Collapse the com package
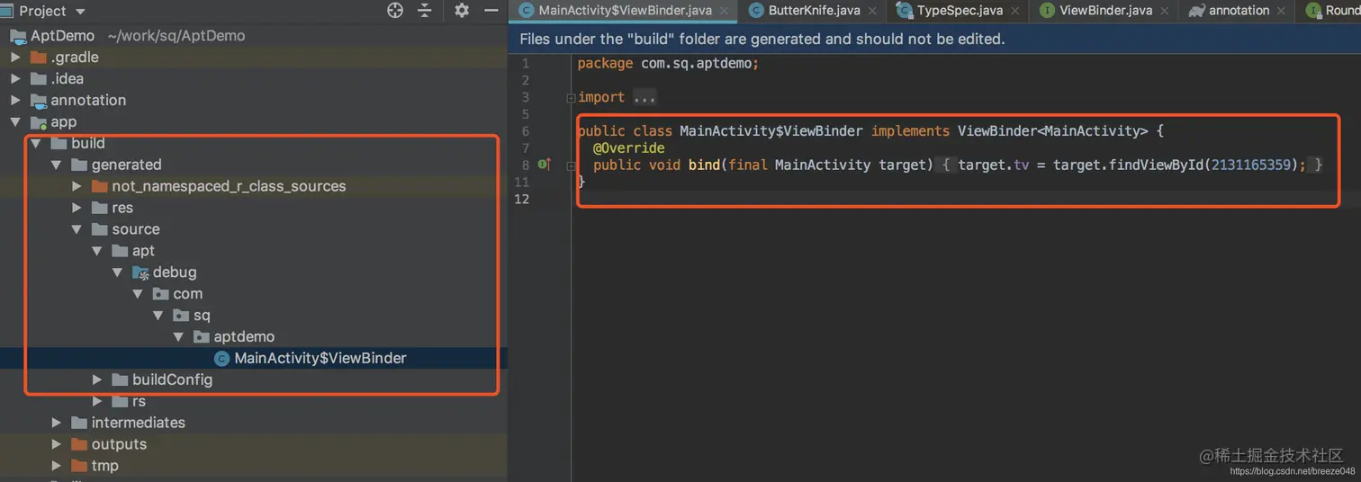Image resolution: width=1361 pixels, height=482 pixels. point(138,294)
